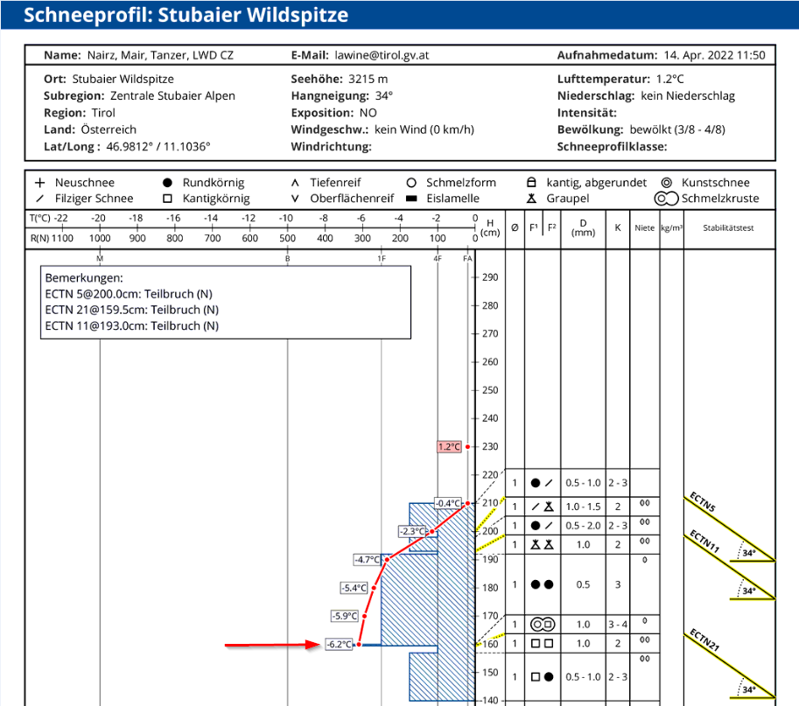799x706 pixels.
Task: Select the -5.9°C temperature label
Action: pyautogui.click(x=345, y=616)
